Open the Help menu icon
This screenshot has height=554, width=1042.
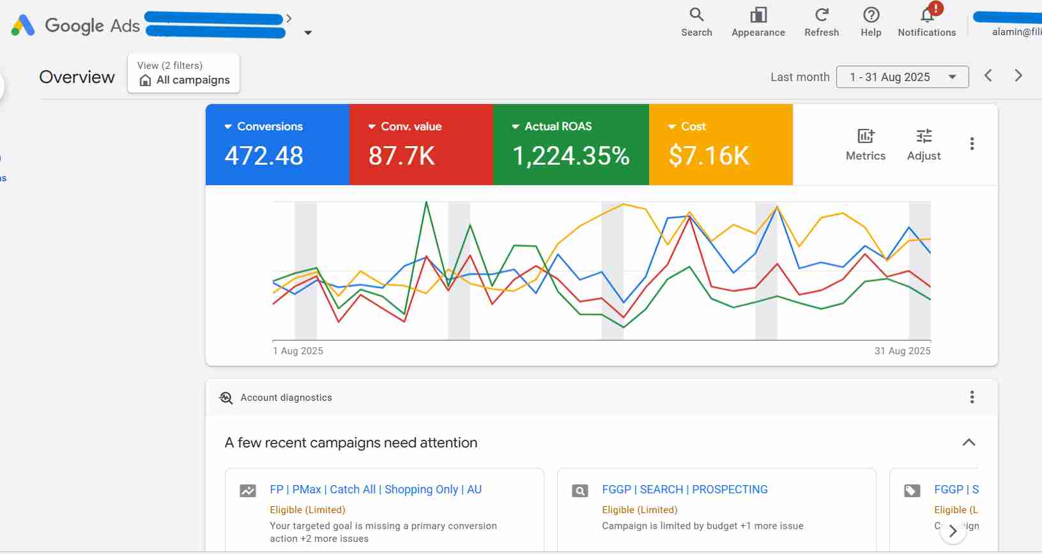(871, 15)
